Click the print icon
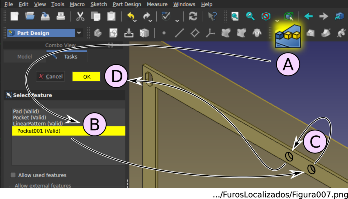Screen dimensions: 348x199 pos(61,16)
